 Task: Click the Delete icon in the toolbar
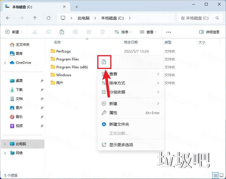[x=103, y=32]
